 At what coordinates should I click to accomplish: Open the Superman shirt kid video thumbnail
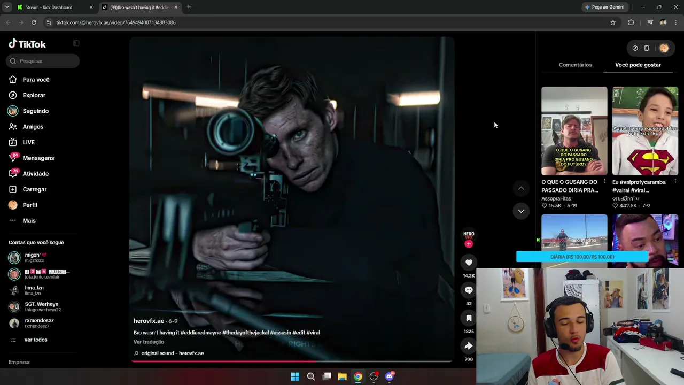[x=645, y=131]
